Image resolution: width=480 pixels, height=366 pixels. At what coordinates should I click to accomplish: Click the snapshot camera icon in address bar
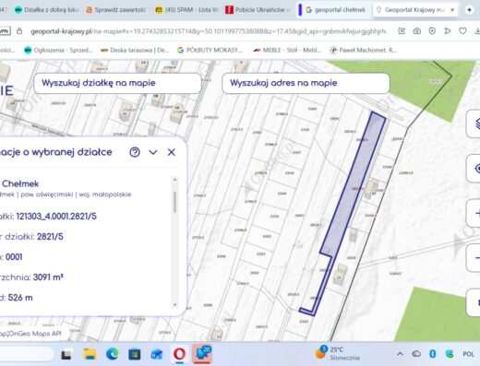pyautogui.click(x=417, y=31)
